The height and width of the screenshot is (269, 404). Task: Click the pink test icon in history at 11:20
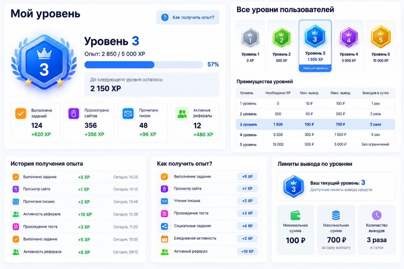pos(16,226)
